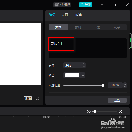132x132 pixels.
Task: Switch to the 动画 tab
Action: tap(65, 15)
